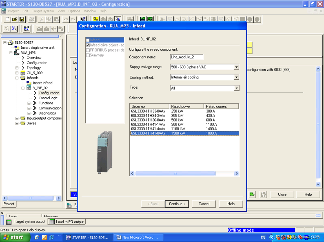
Task: Click the Help button beside Close
Action: (x=308, y=194)
